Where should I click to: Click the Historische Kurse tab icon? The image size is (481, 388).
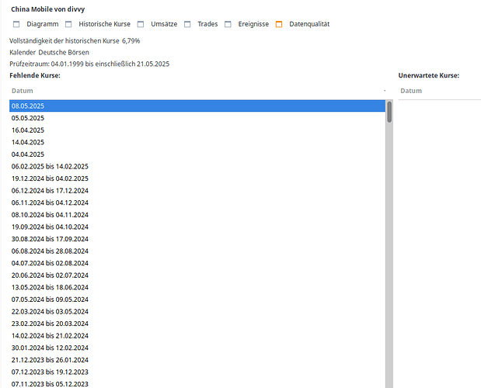click(68, 24)
